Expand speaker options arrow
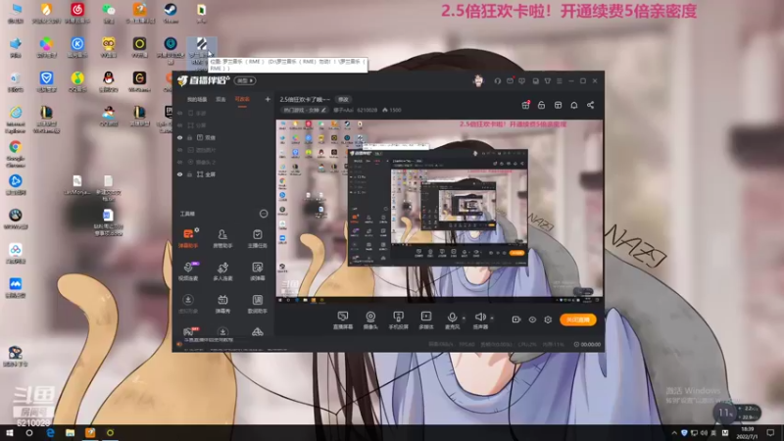The height and width of the screenshot is (441, 784). 492,318
